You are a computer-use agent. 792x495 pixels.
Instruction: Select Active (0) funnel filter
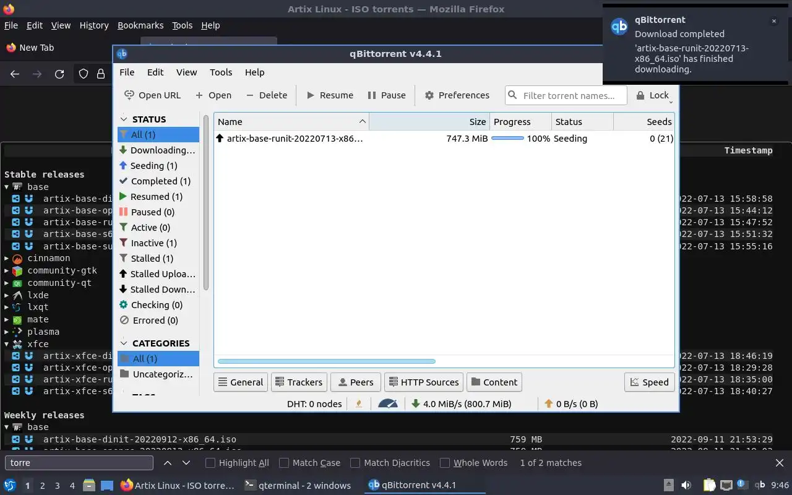pos(158,228)
